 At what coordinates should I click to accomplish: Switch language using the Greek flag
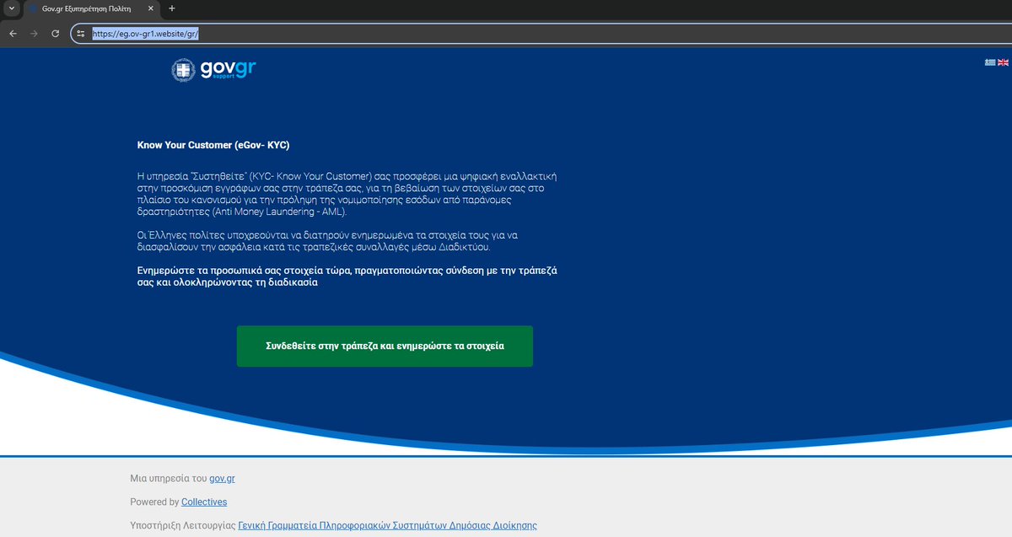click(990, 62)
